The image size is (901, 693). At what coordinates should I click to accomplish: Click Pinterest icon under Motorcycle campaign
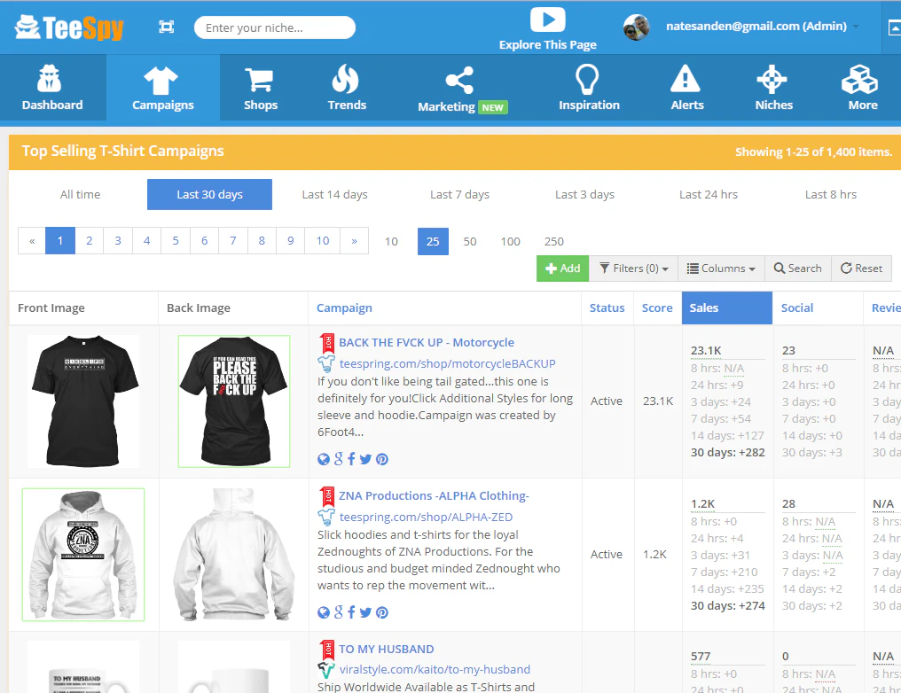tap(382, 459)
